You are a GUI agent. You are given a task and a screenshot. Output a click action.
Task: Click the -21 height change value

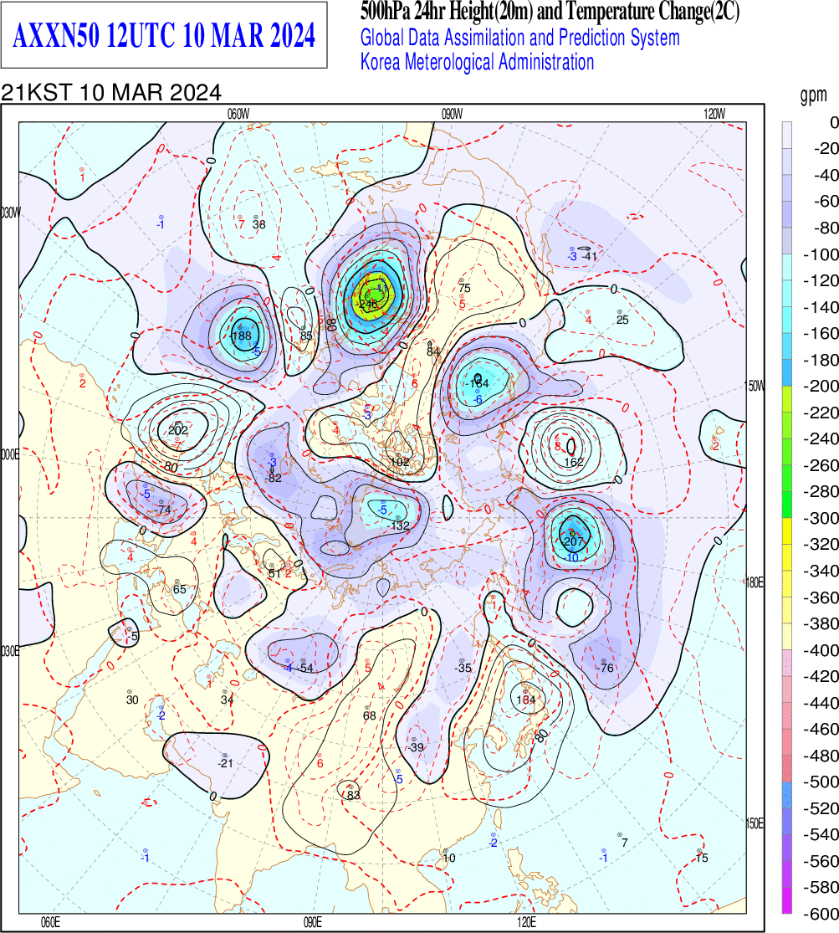click(x=226, y=763)
